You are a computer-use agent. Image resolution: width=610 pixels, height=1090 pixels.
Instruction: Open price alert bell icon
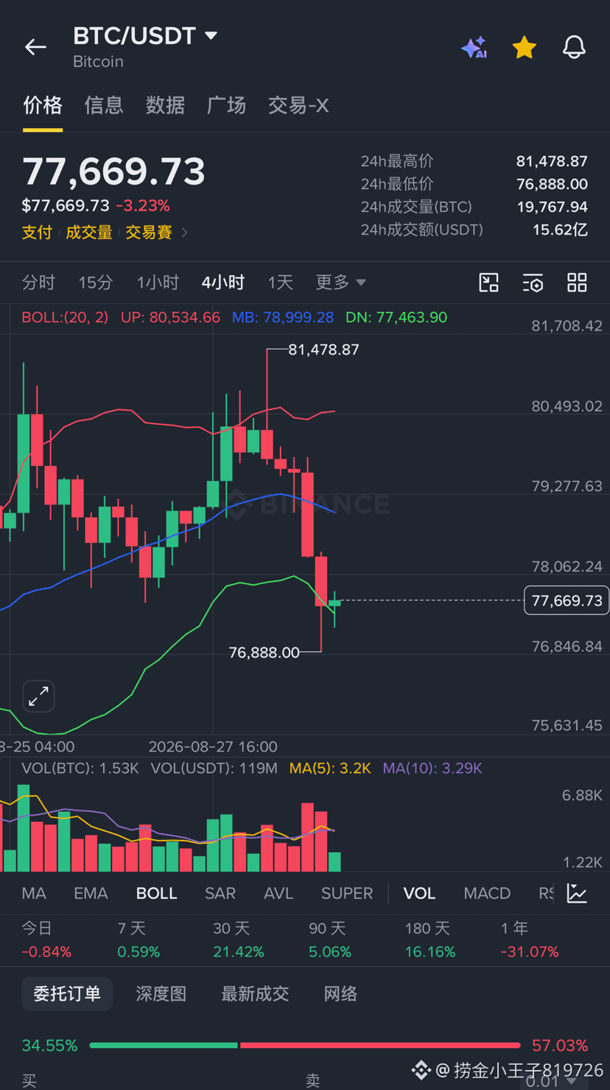click(x=574, y=47)
